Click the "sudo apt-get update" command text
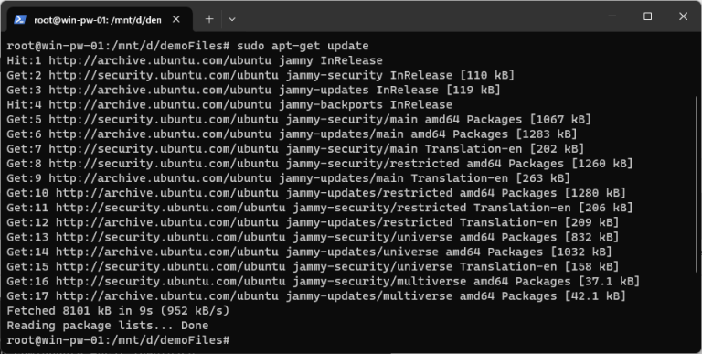This screenshot has width=702, height=354. 303,46
